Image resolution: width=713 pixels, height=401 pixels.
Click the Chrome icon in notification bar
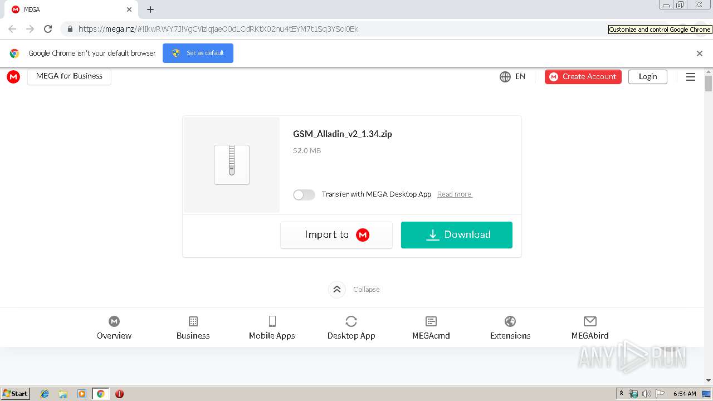pos(14,53)
